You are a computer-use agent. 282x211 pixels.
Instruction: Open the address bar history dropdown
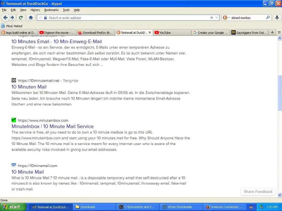click(216, 18)
